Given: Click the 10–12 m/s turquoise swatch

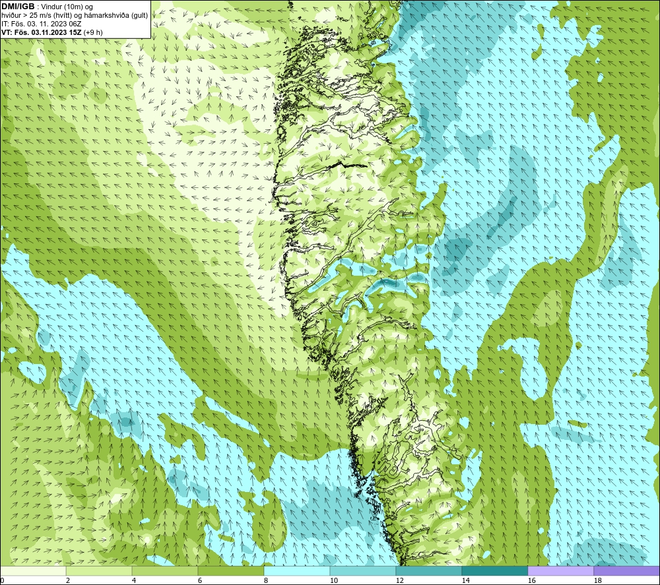Looking at the screenshot, I should click(x=363, y=570).
